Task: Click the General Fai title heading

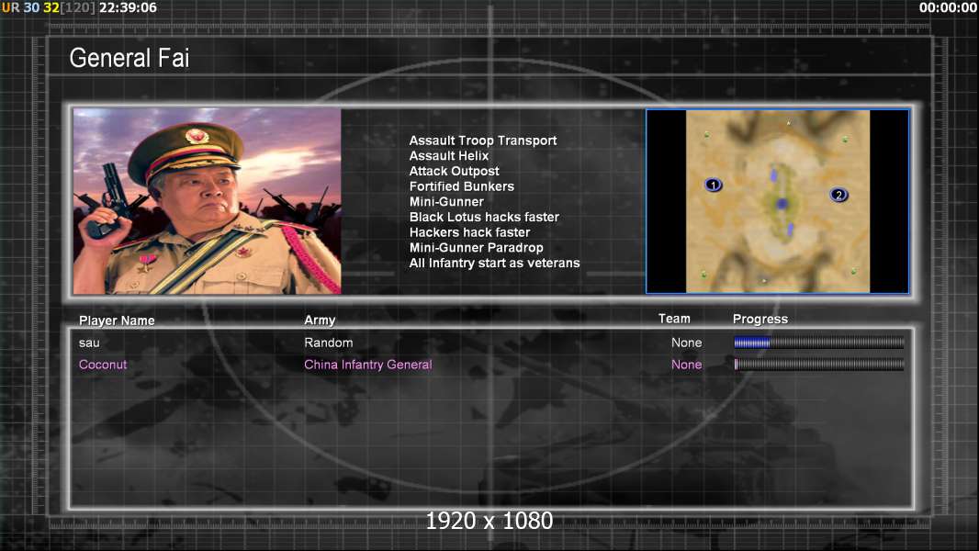Action: [x=129, y=58]
